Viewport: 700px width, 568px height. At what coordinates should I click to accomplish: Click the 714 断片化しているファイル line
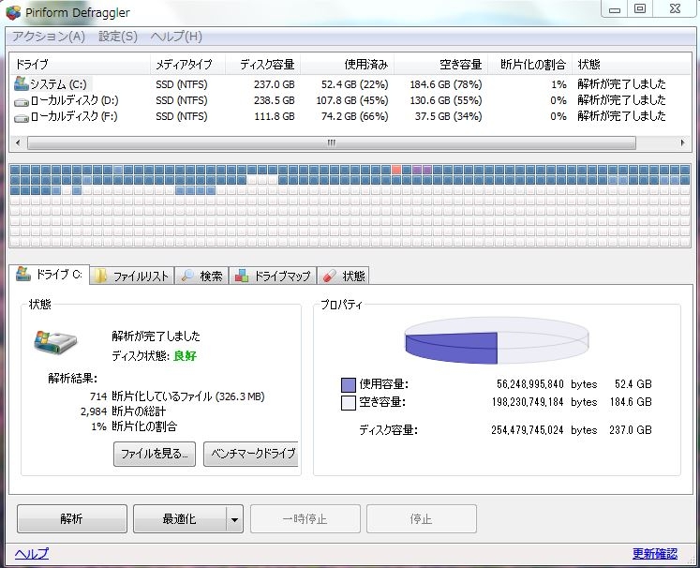[x=177, y=396]
